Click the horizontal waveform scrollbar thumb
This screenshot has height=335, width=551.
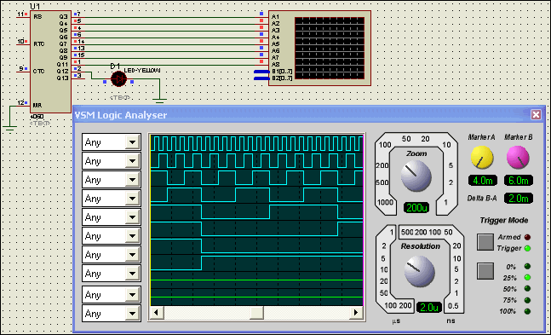click(x=256, y=312)
